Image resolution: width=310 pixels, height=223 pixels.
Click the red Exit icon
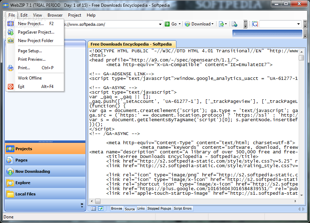click(x=11, y=87)
